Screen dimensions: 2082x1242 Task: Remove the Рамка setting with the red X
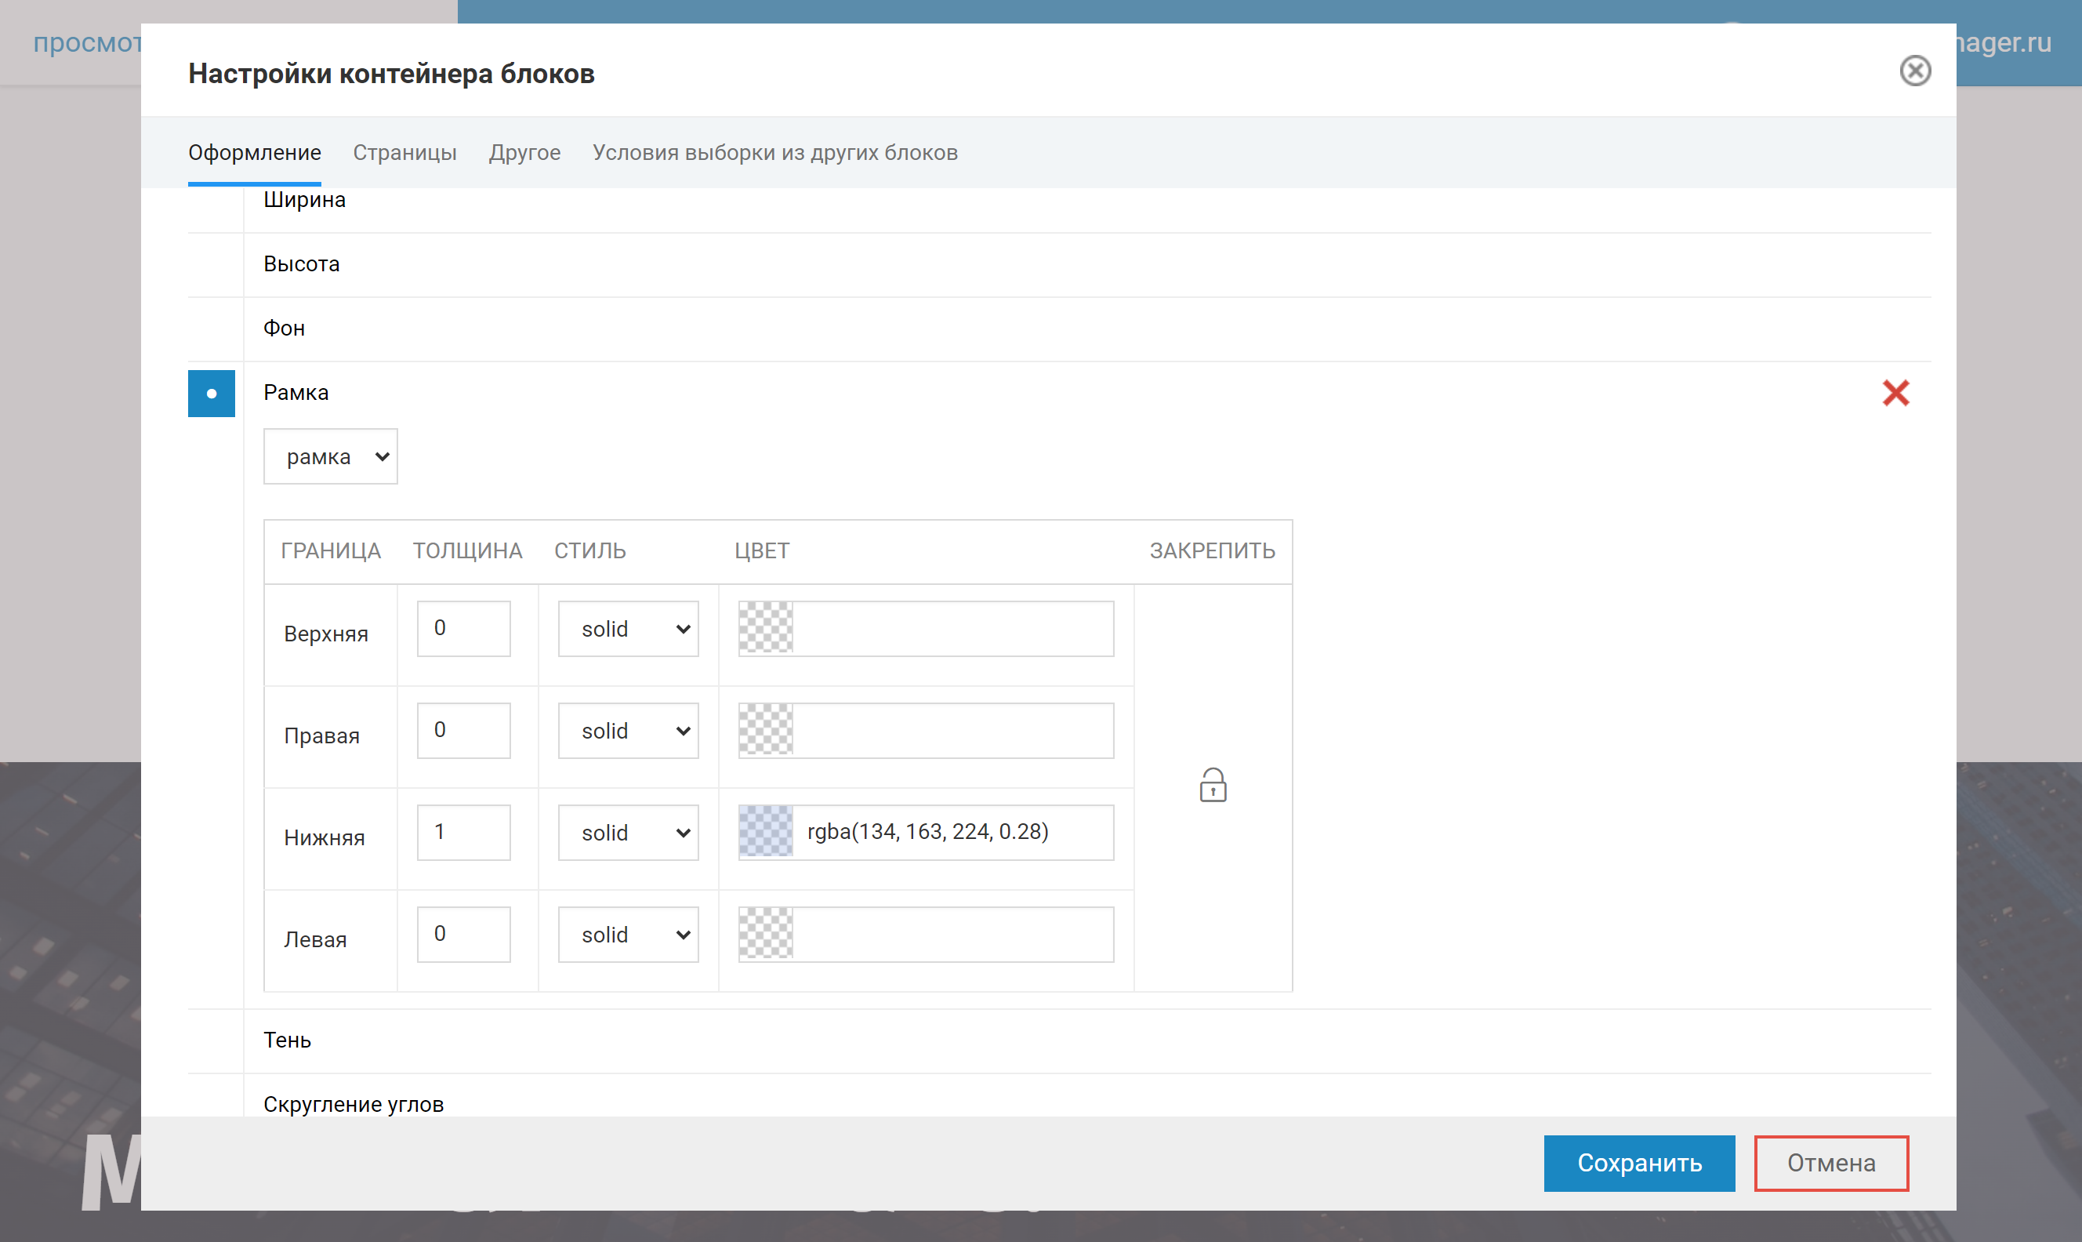(1895, 393)
